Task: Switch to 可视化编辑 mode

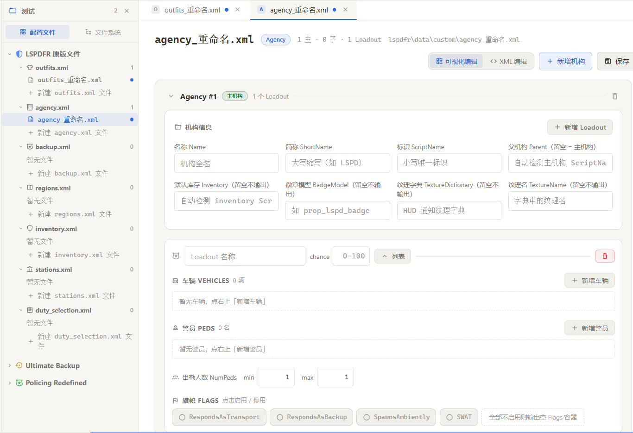Action: click(x=456, y=61)
